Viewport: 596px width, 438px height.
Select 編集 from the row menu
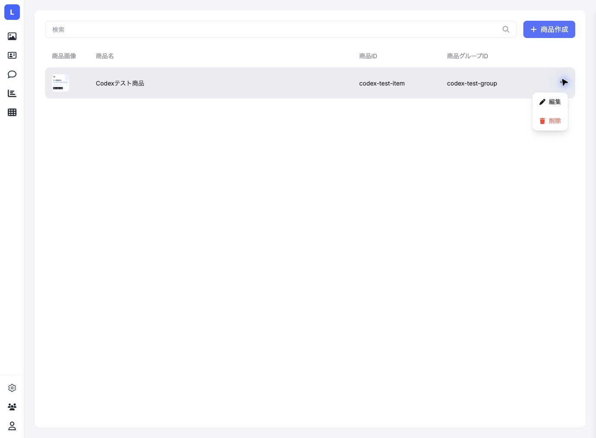550,102
